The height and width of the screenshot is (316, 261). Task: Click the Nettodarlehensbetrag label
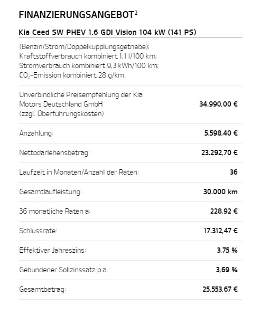coord(54,153)
